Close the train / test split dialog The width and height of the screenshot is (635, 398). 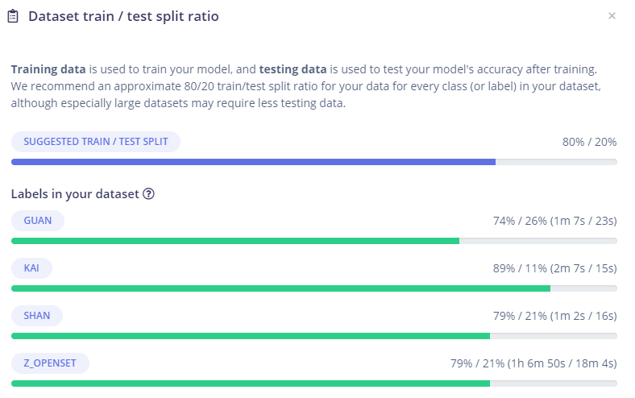coord(612,16)
